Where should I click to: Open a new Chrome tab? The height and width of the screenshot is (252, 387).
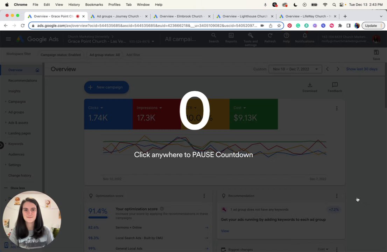(x=345, y=16)
